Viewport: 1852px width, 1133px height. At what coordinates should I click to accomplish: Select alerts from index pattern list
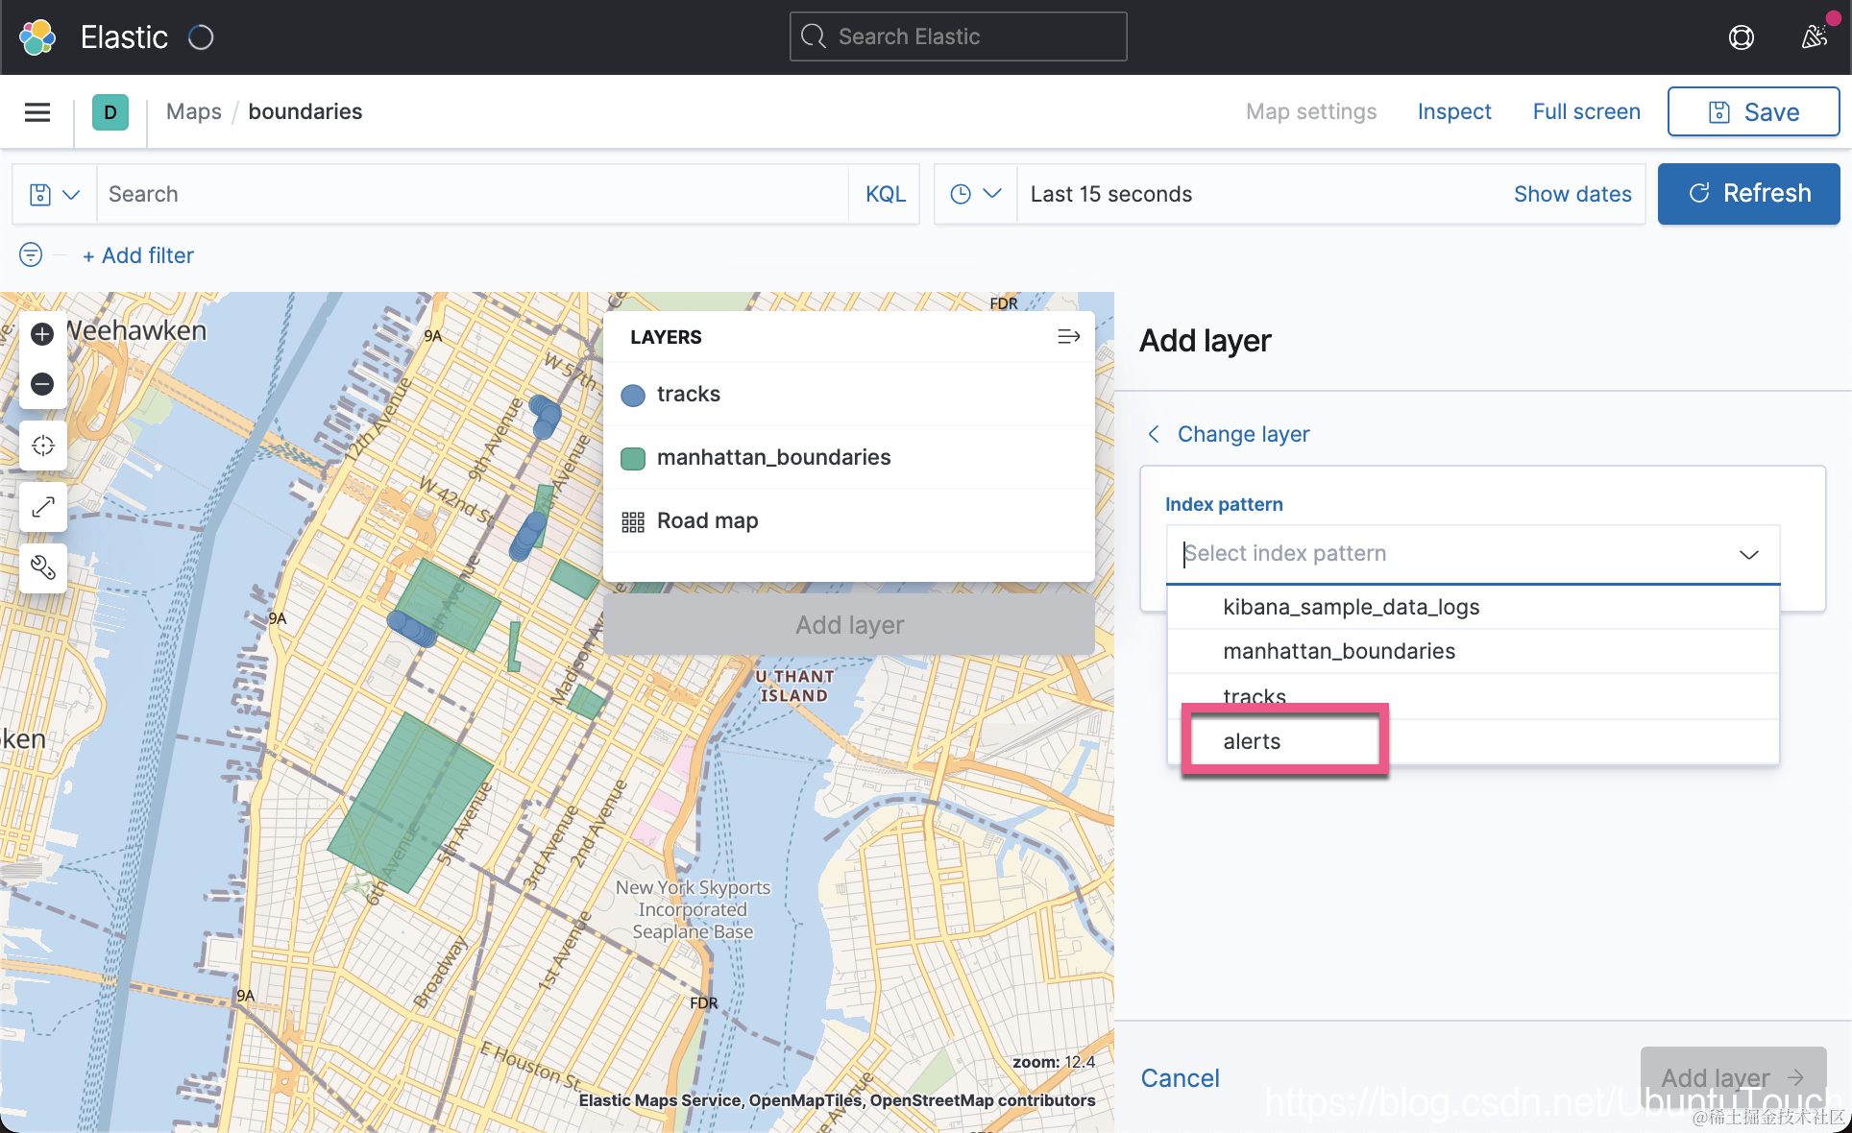pos(1252,741)
